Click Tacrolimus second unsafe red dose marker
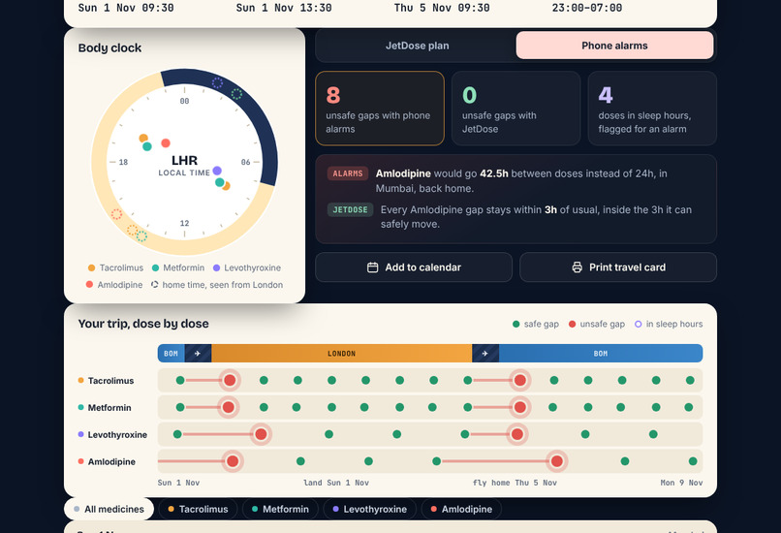Screen dimensions: 781x533 click(520, 381)
